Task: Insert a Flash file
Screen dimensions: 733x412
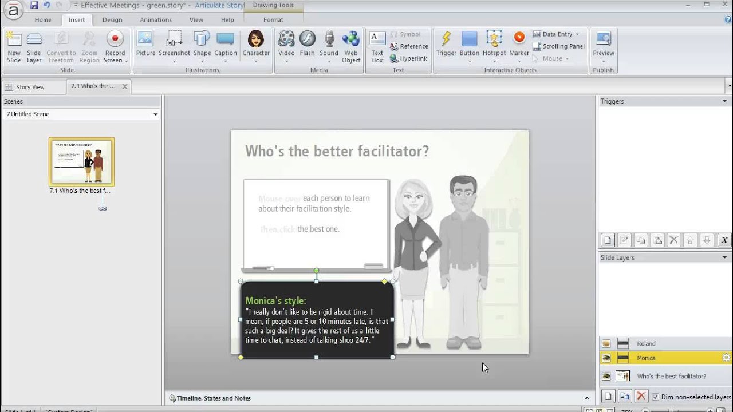Action: (x=308, y=45)
